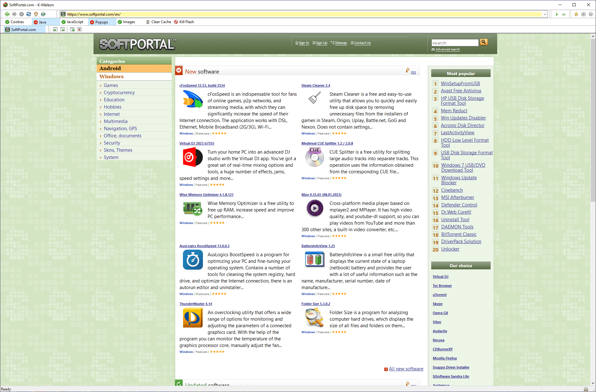Click Kill Flash in the privacy bar

tap(184, 22)
